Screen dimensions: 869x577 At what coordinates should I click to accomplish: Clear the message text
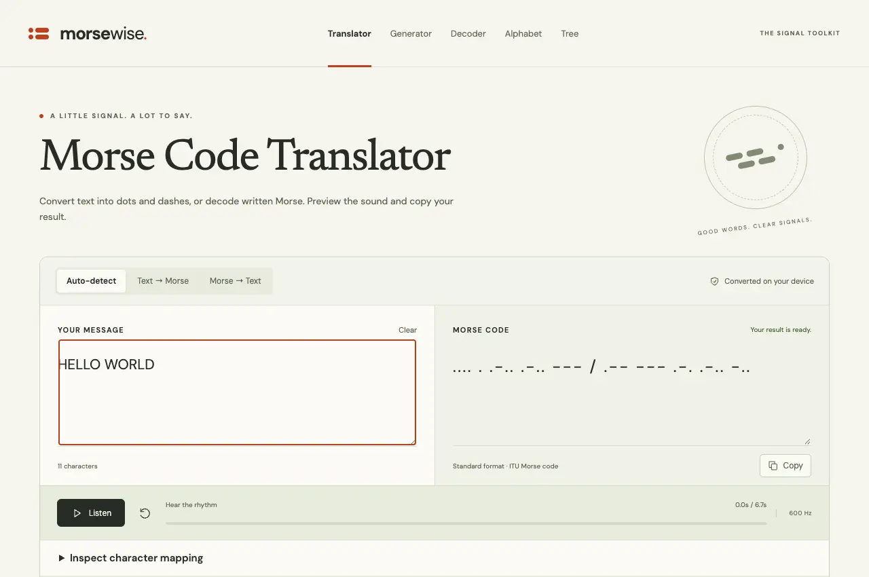[x=407, y=330]
